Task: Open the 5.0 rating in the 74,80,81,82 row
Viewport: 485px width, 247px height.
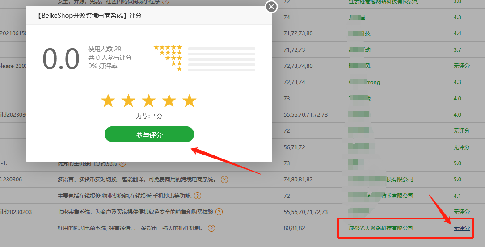Action: click(x=457, y=179)
